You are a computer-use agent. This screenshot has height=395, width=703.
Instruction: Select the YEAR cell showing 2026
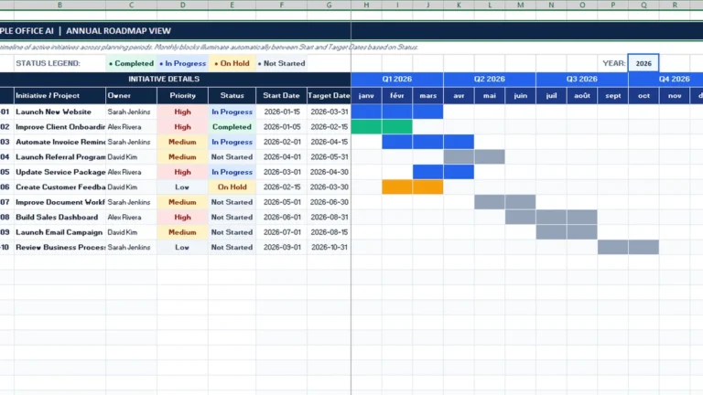[x=644, y=63]
